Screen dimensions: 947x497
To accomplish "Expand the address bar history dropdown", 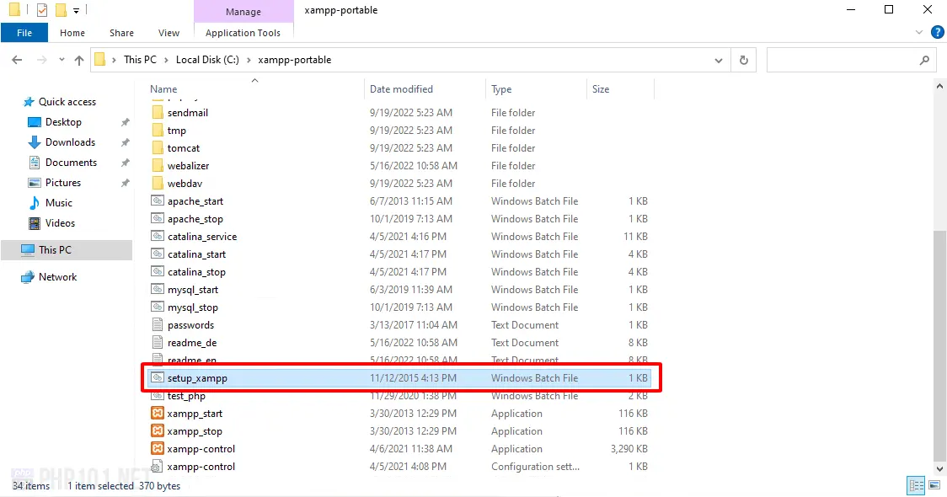I will pos(719,60).
